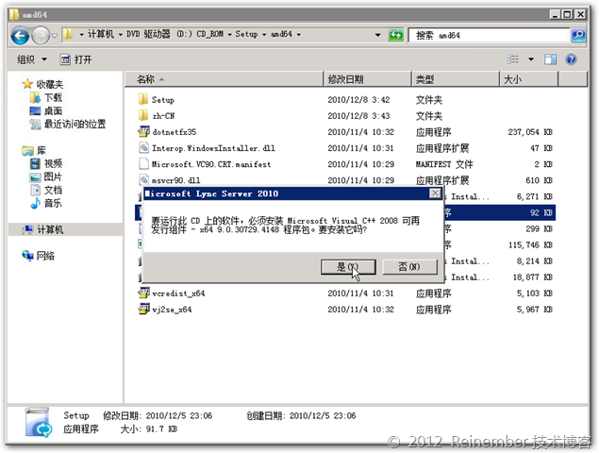
Task: Close the Microsoft Lync Server 2010 dialog
Action: pyautogui.click(x=435, y=193)
